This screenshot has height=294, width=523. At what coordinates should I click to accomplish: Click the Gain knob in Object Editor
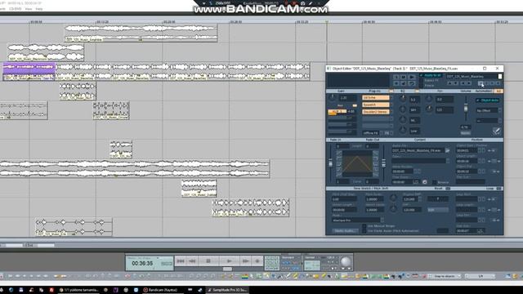(333, 98)
